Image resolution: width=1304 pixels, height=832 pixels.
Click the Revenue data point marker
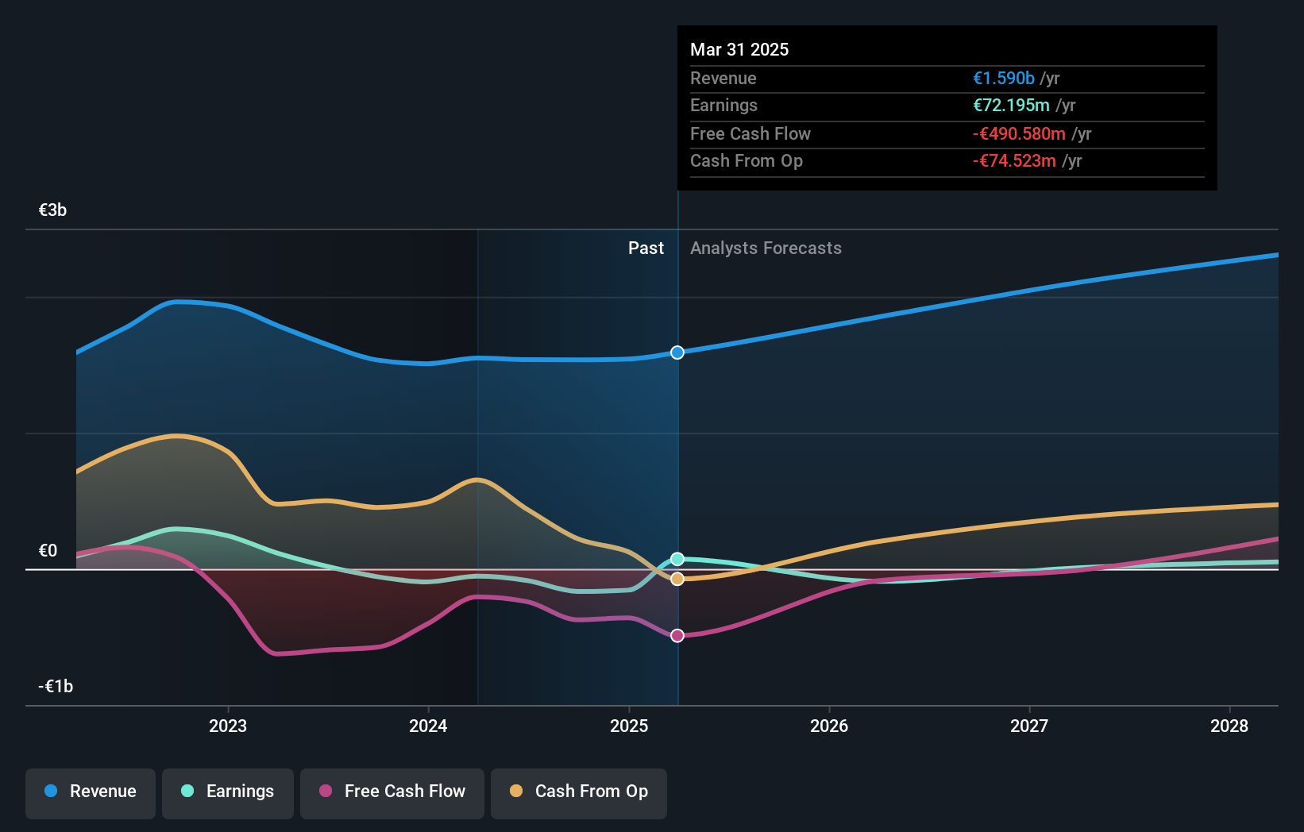tap(677, 352)
